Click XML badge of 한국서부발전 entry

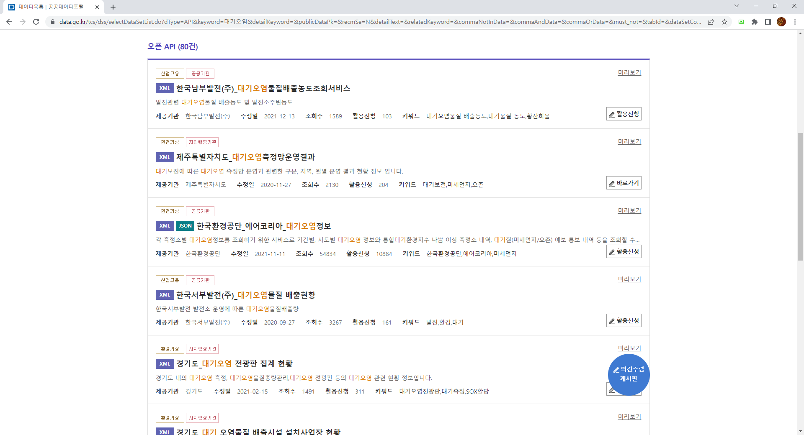(x=165, y=295)
